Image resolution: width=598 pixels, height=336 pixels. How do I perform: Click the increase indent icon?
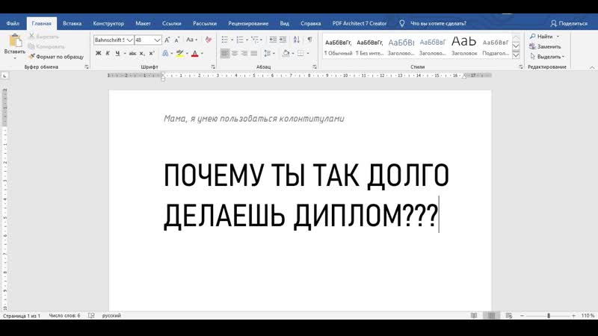283,40
